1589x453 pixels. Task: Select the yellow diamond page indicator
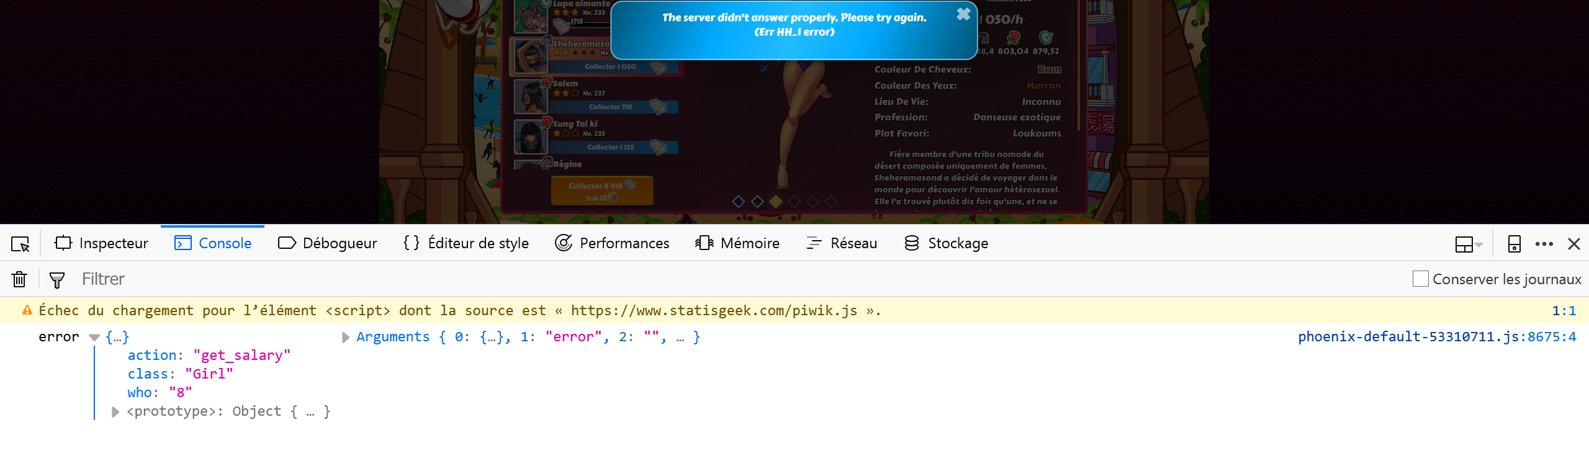(x=775, y=201)
